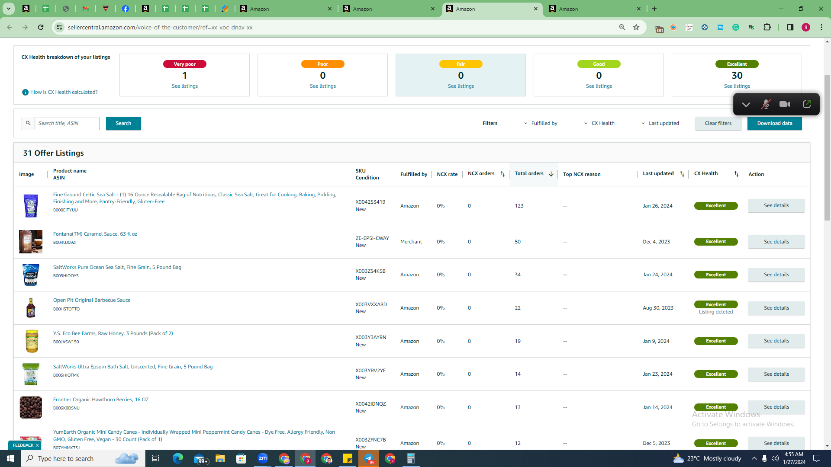
Task: Expand the Fulfilled by filter dropdown
Action: click(x=540, y=123)
